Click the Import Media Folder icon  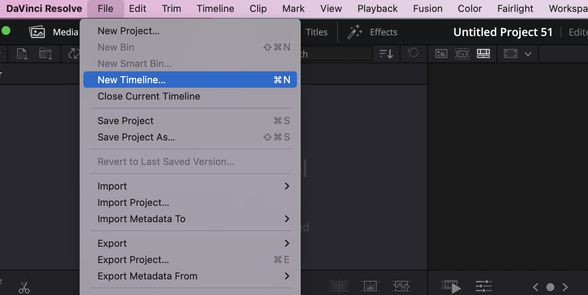pyautogui.click(x=46, y=54)
